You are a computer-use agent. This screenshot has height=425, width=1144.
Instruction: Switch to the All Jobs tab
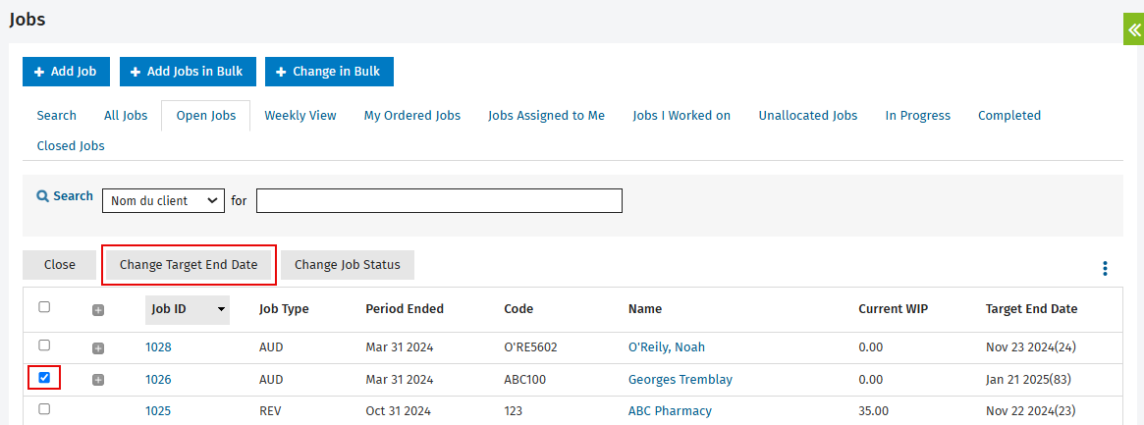tap(126, 115)
